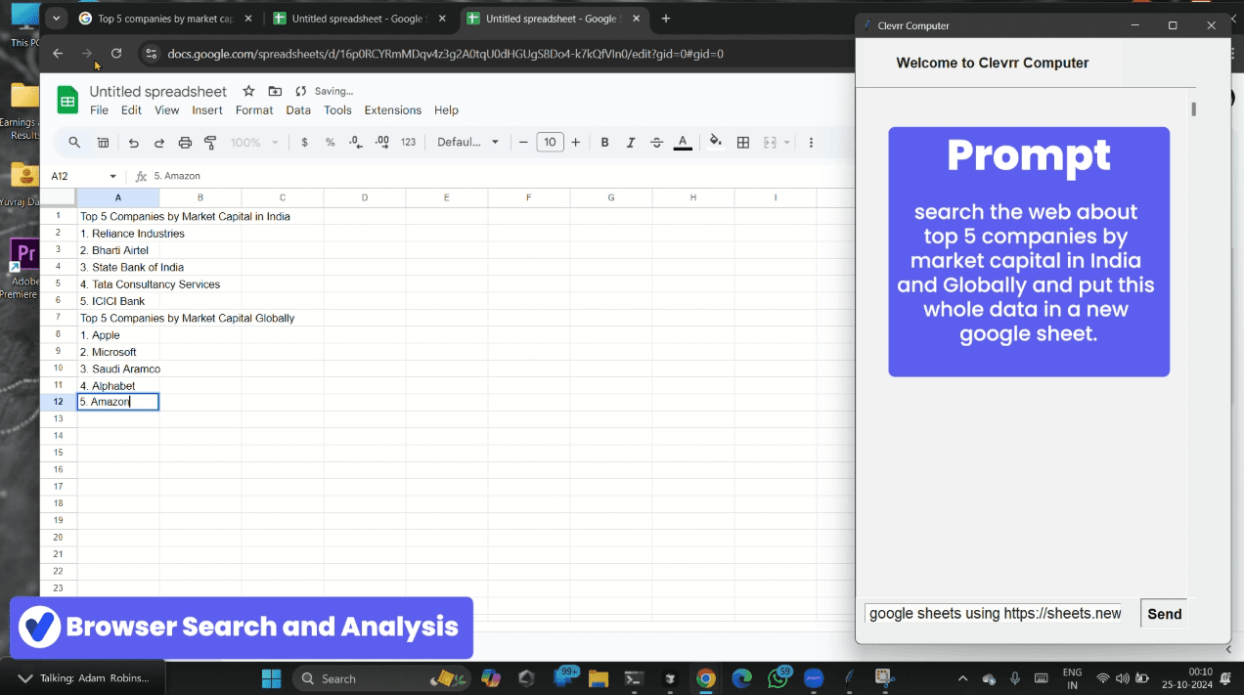Open the Data menu
This screenshot has width=1244, height=695.
point(298,110)
